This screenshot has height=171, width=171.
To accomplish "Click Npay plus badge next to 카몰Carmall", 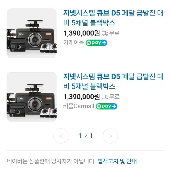I will (106, 106).
